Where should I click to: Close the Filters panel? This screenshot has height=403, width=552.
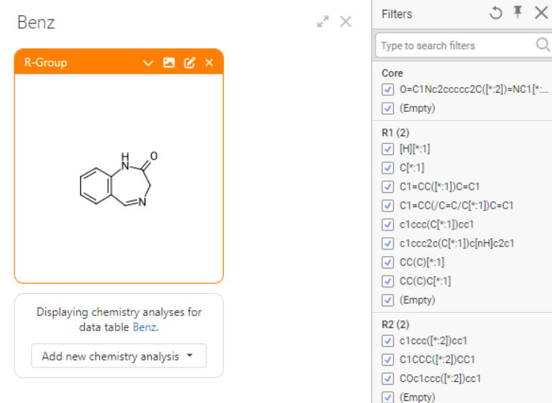[x=541, y=13]
